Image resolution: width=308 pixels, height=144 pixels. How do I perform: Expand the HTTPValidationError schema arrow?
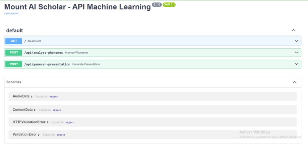coord(47,122)
